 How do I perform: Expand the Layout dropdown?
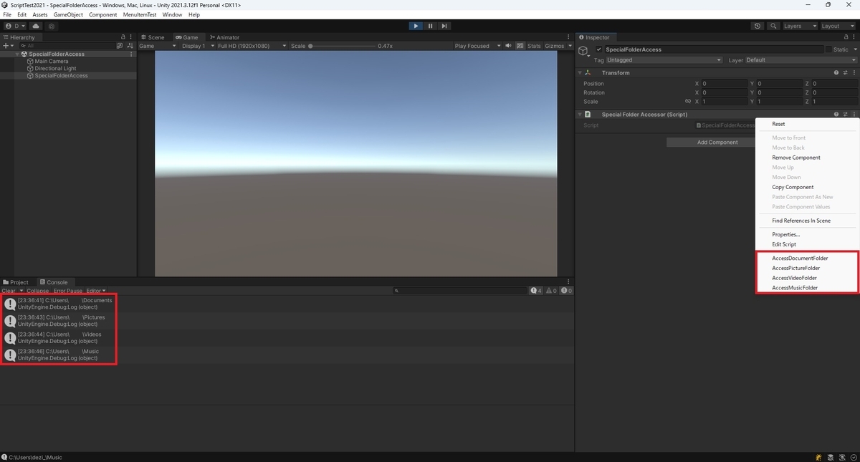click(x=836, y=26)
